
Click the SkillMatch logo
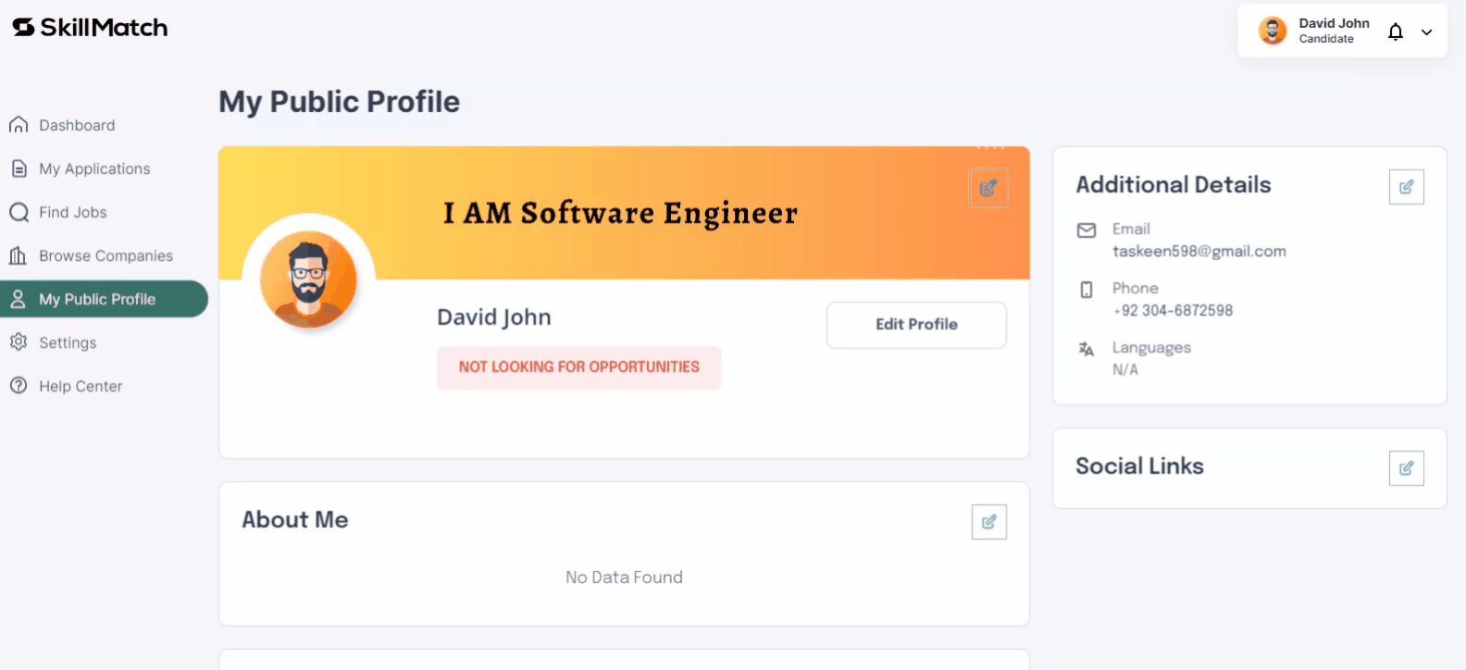tap(90, 28)
